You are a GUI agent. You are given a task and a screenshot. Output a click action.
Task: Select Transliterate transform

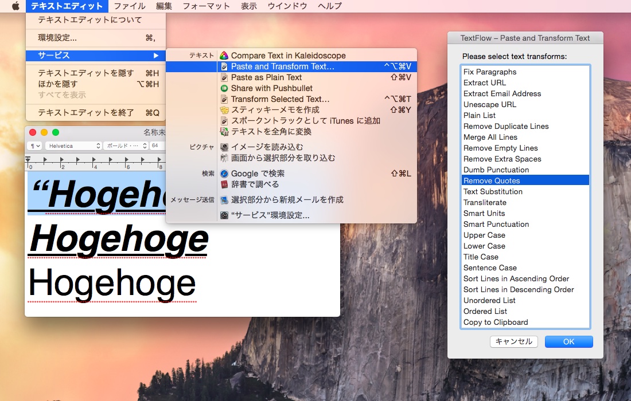525,203
